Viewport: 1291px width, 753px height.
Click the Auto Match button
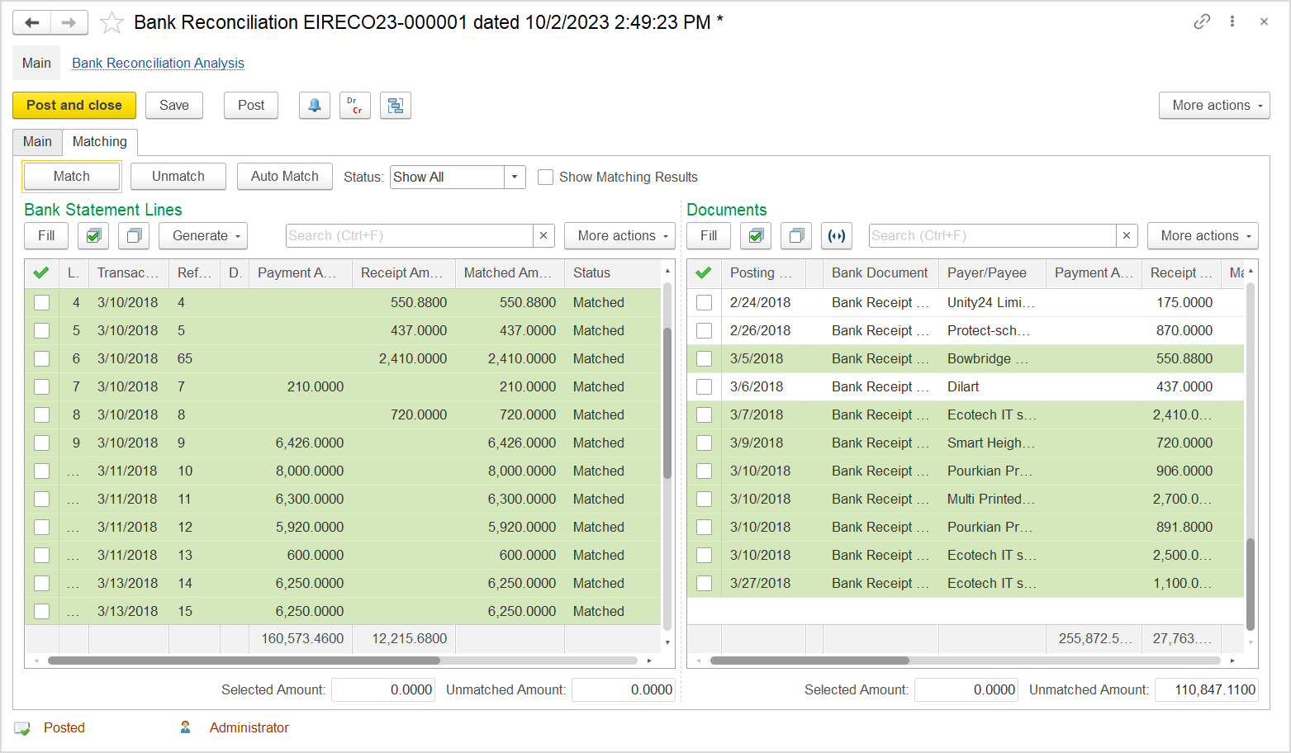pyautogui.click(x=285, y=177)
